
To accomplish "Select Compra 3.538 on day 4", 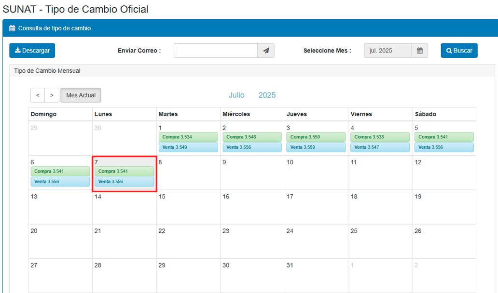I will pyautogui.click(x=380, y=137).
